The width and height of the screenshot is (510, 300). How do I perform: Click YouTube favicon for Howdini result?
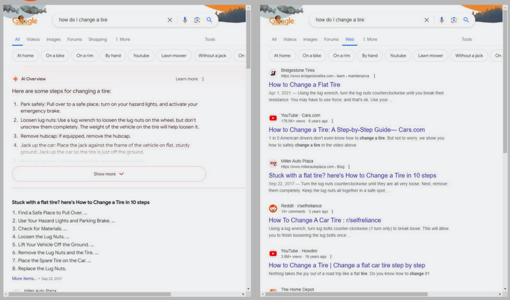click(x=273, y=254)
